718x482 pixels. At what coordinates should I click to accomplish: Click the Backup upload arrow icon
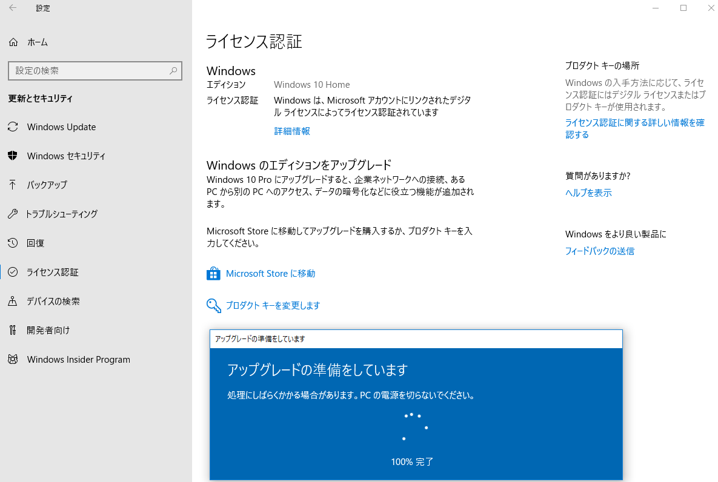pyautogui.click(x=13, y=185)
